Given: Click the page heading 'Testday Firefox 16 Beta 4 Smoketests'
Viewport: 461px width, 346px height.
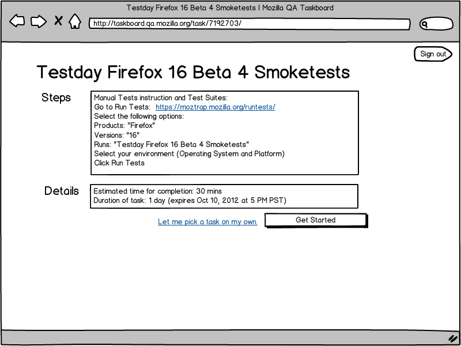Looking at the screenshot, I should (193, 72).
